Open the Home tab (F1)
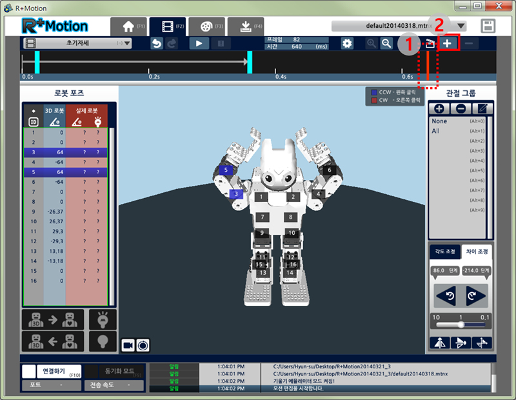Viewport: 516px width, 400px height. tap(128, 26)
